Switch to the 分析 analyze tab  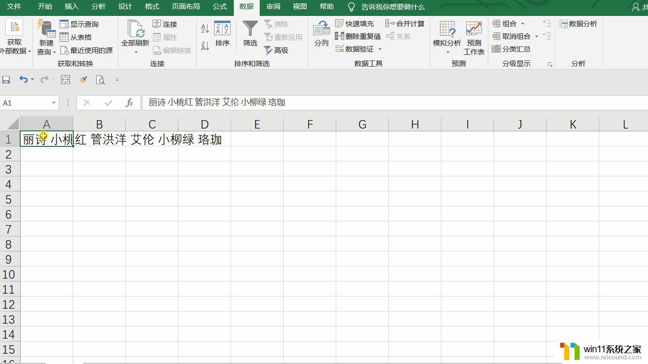[x=98, y=7]
